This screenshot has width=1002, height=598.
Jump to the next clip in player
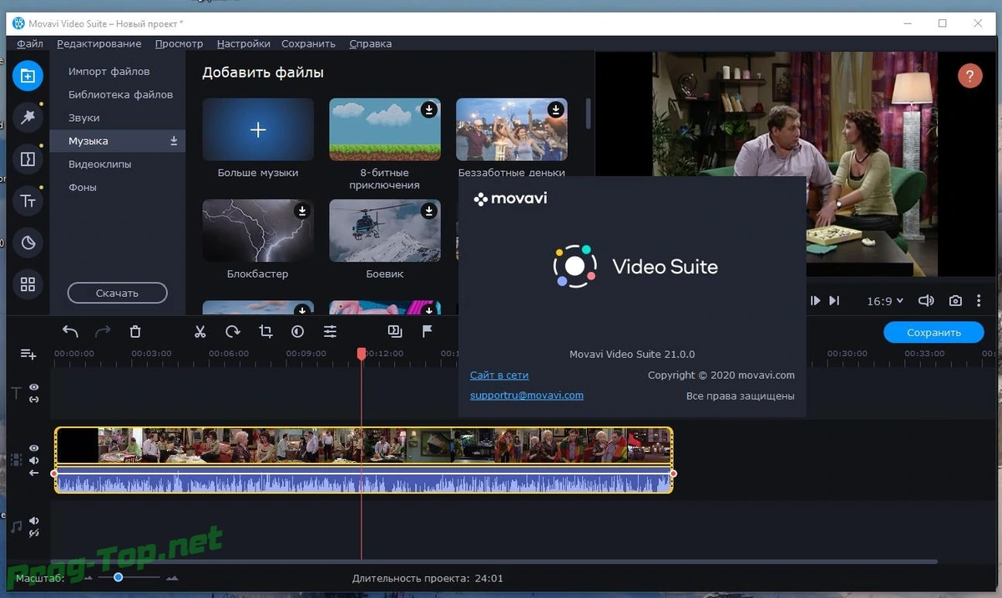point(834,301)
